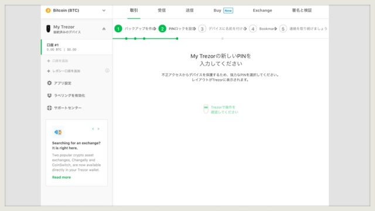
Task: Click the Read more link
Action: (62, 177)
